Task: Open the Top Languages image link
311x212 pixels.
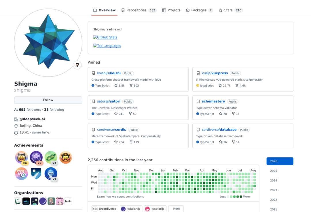Action: (107, 46)
